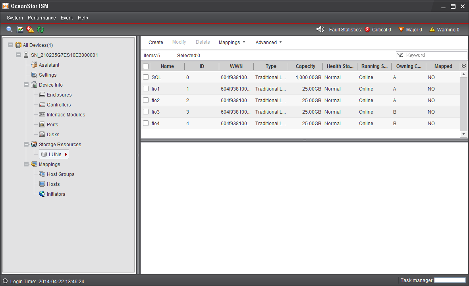
Task: Click the Disks icon
Action: point(42,134)
